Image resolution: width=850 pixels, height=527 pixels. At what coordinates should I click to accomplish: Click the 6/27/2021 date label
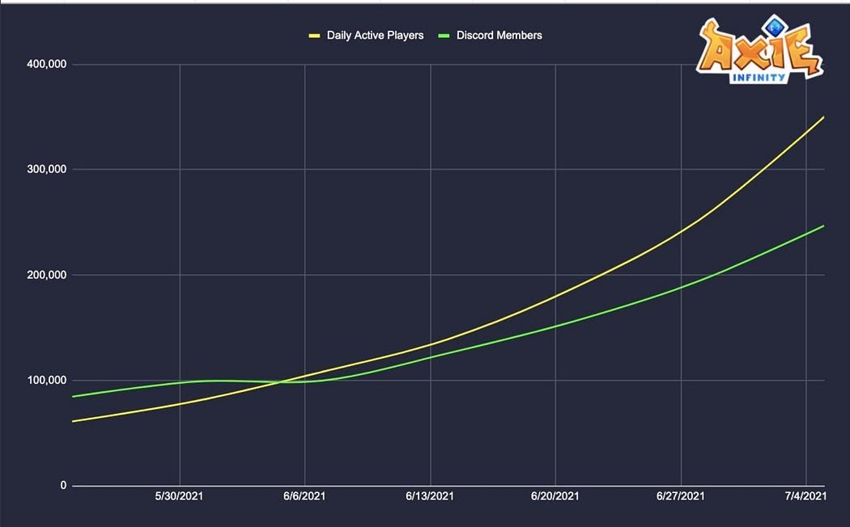(681, 496)
